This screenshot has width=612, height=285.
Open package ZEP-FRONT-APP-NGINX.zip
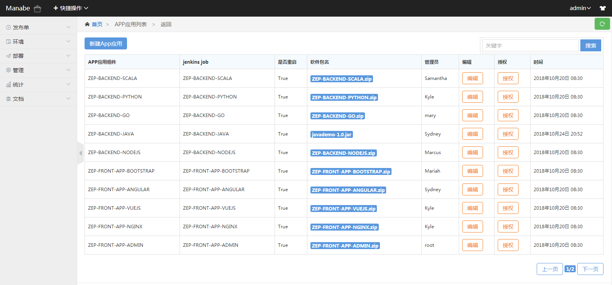[344, 227]
